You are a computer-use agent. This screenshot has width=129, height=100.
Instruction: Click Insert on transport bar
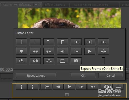pos(106,87)
